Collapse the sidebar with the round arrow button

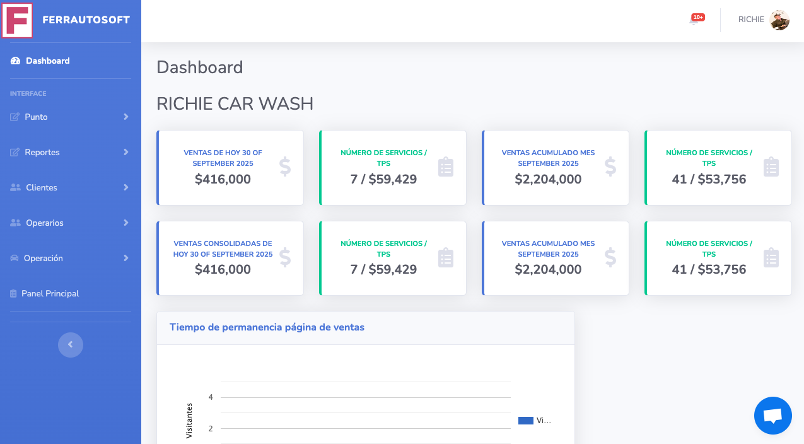click(x=71, y=345)
